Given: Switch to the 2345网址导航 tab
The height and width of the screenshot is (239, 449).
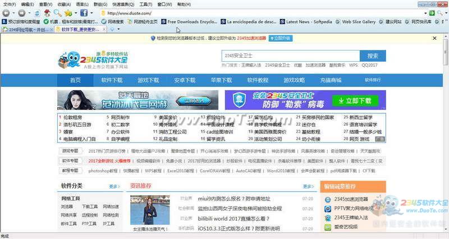Looking at the screenshot, I should 27,29.
